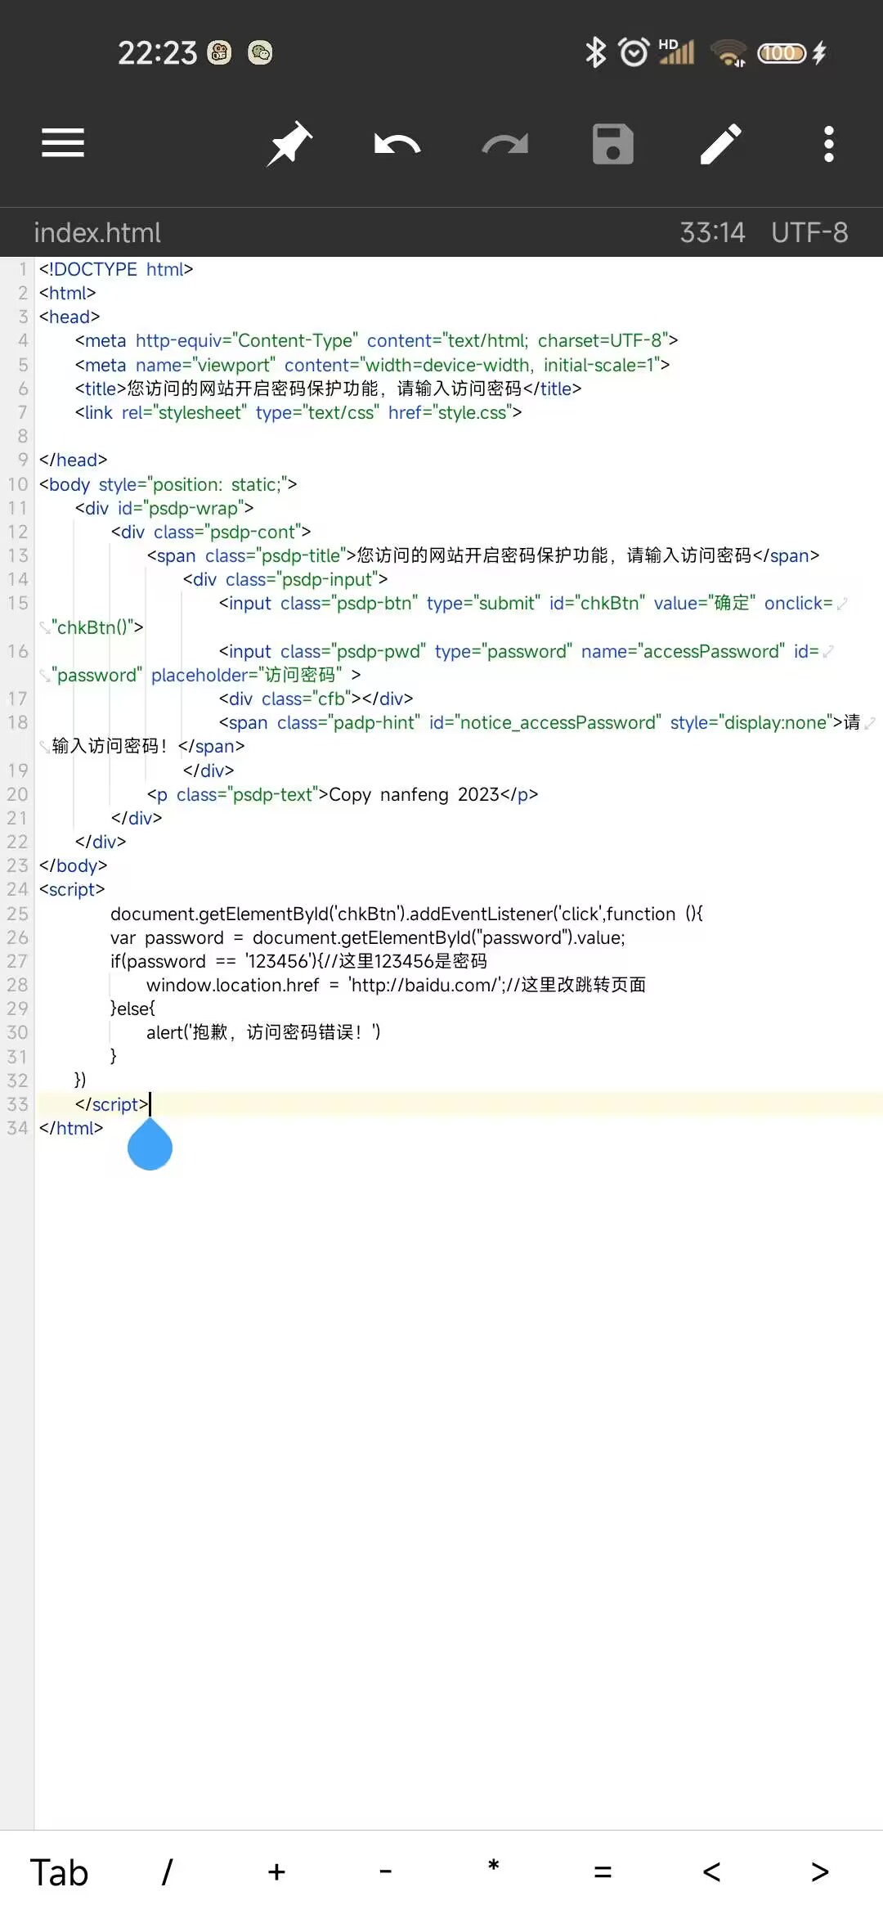
Task: Tap the pin icon in toolbar
Action: point(289,144)
